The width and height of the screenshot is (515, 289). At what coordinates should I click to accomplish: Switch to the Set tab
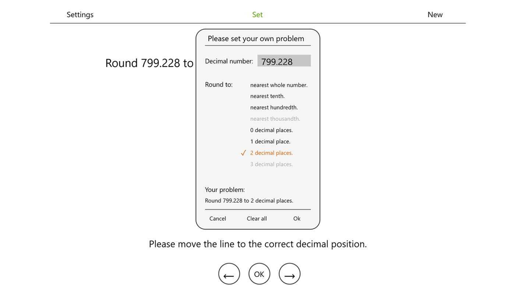click(257, 14)
